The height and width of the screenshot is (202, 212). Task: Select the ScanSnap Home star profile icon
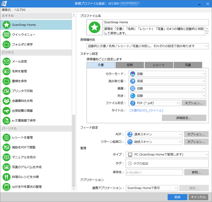[6, 25]
